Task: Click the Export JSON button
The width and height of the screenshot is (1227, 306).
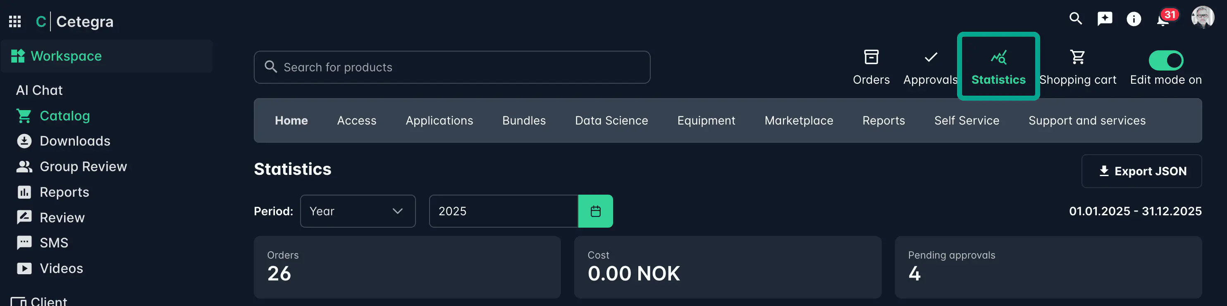Action: [1142, 171]
